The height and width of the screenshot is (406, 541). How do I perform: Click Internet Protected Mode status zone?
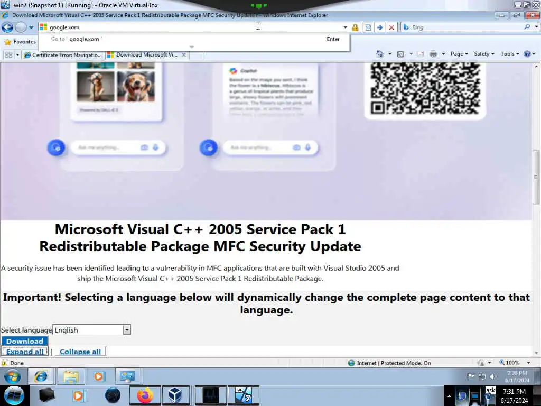(x=390, y=363)
